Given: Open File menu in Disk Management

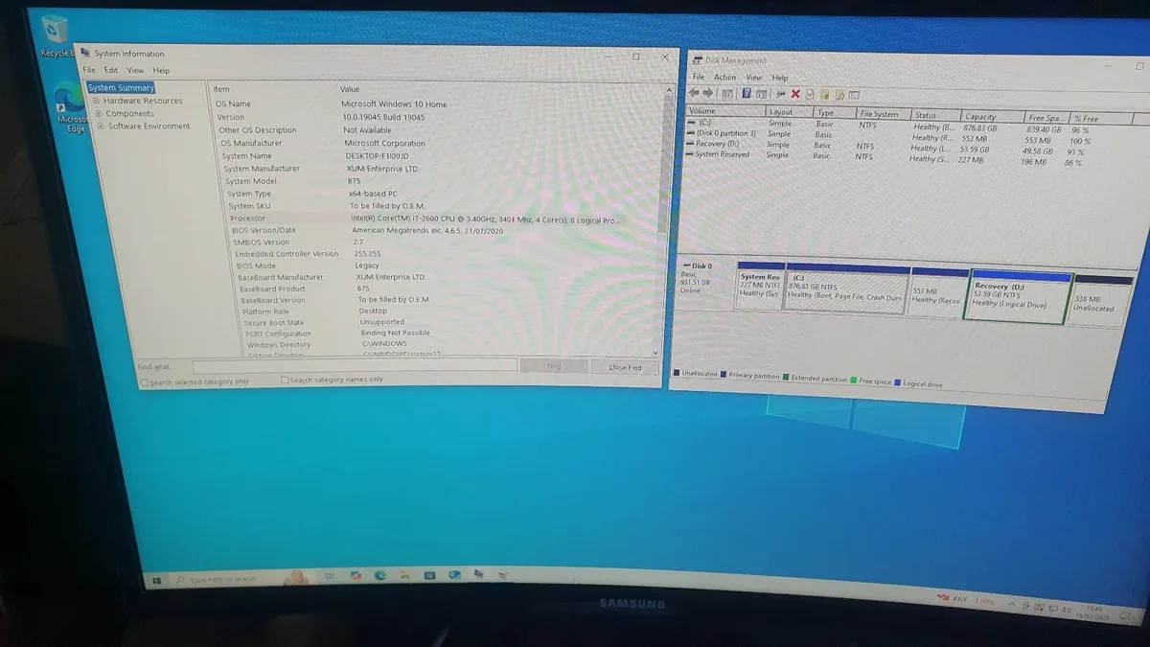Looking at the screenshot, I should (699, 77).
